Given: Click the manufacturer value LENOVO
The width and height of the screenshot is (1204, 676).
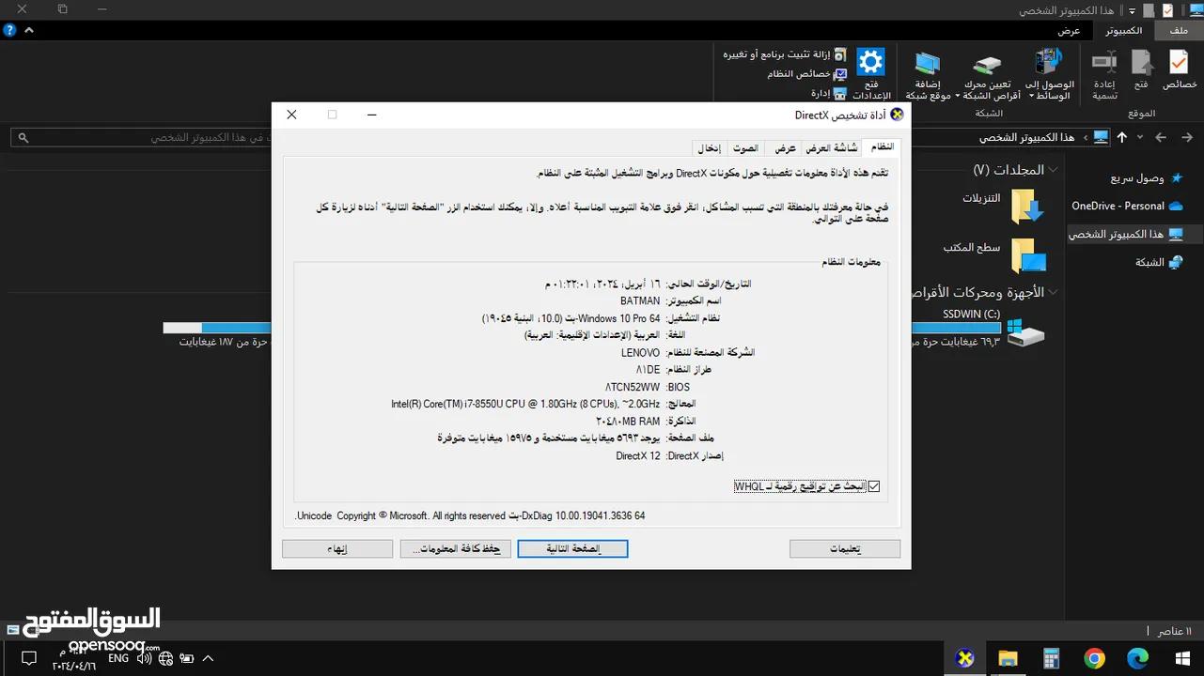Looking at the screenshot, I should (640, 352).
